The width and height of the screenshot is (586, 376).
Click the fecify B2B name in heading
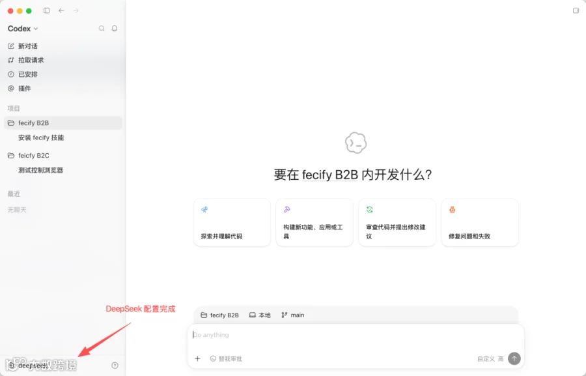pos(330,175)
